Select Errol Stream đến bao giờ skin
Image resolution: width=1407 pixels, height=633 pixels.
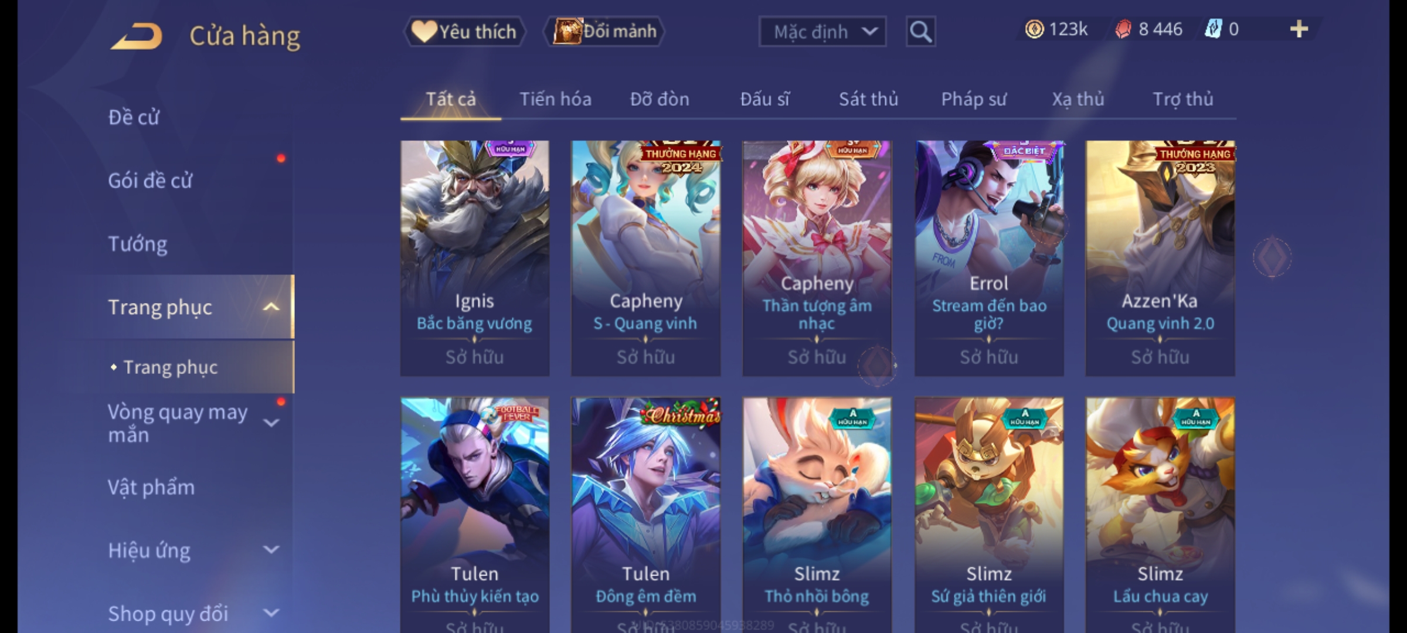click(x=989, y=258)
